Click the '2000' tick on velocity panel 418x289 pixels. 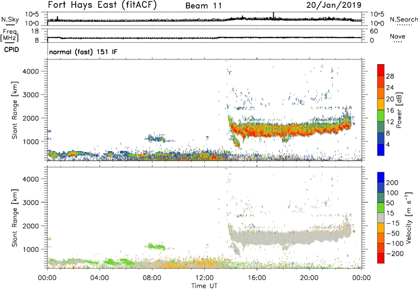pos(31,226)
